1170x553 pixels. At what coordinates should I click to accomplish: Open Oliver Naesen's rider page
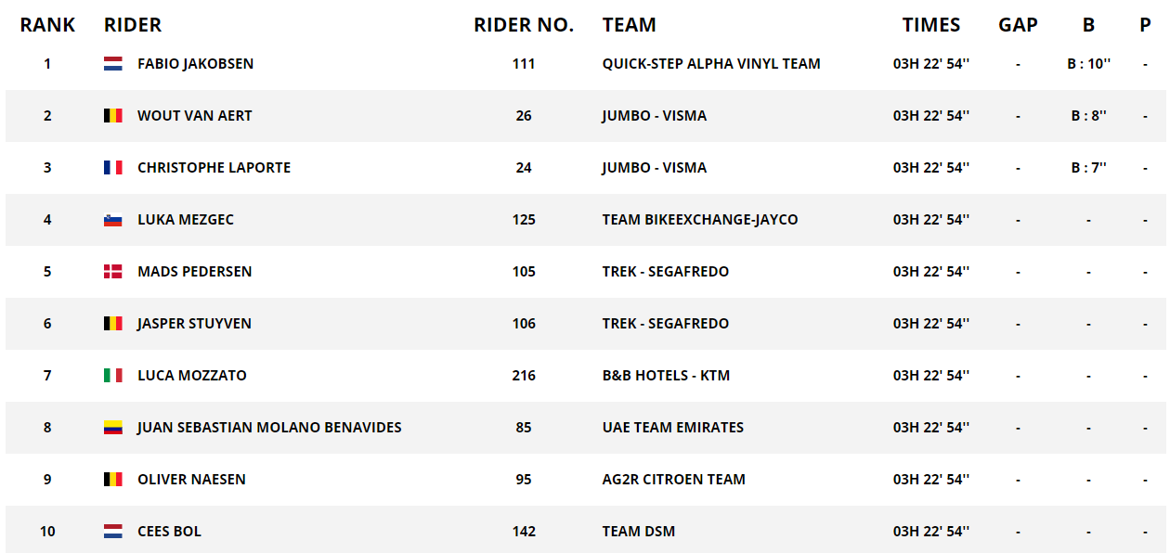pos(191,480)
